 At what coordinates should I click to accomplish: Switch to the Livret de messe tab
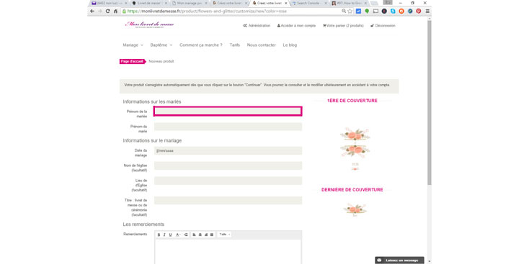[x=149, y=3]
